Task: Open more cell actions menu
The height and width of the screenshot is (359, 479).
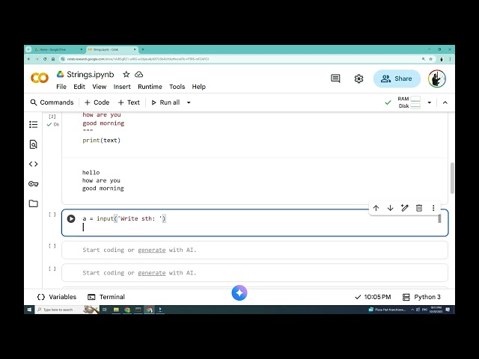Action: 433,208
